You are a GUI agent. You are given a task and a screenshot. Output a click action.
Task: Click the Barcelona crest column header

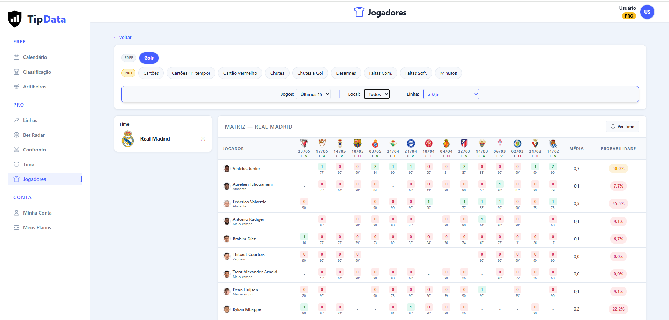point(357,143)
